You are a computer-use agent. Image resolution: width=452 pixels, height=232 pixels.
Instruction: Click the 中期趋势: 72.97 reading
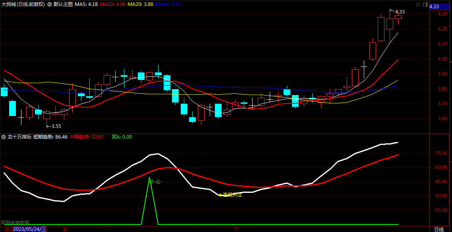click(x=87, y=137)
